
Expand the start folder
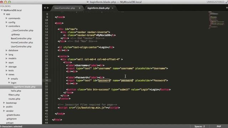(6, 63)
